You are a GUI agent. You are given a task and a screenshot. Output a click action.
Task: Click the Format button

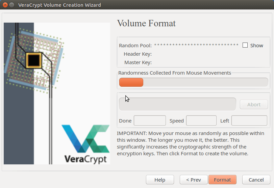[x=222, y=180]
